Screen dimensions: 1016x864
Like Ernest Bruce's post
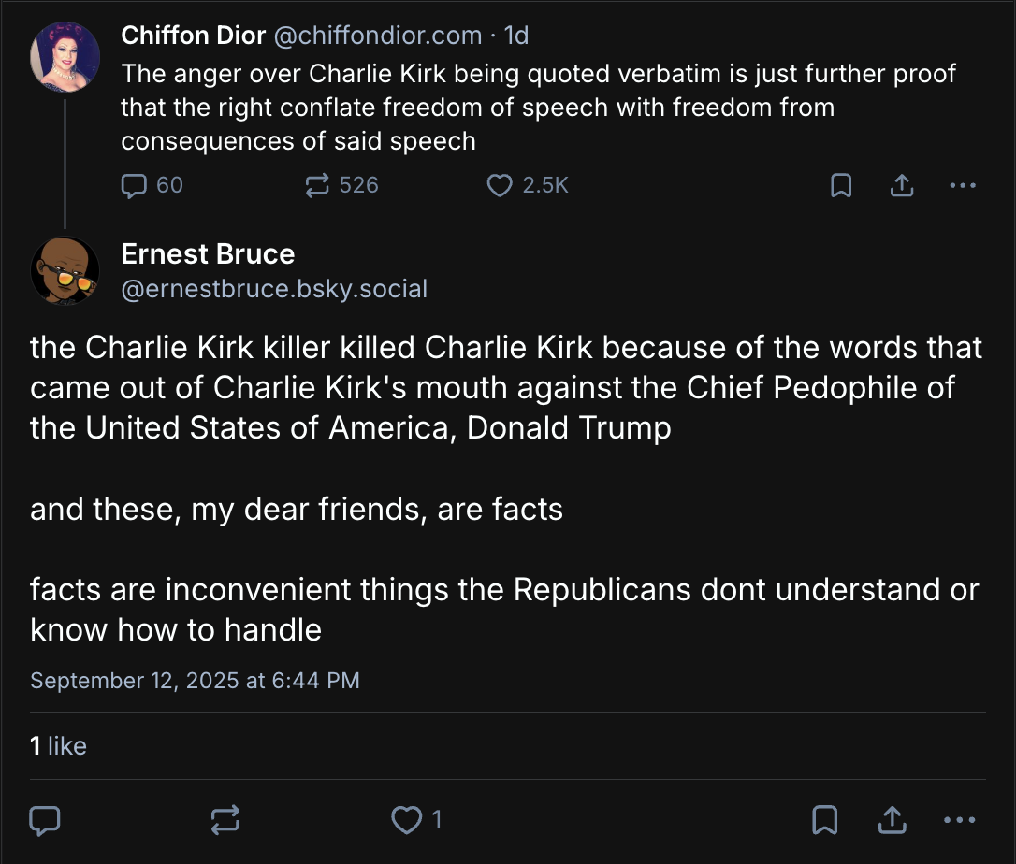[406, 821]
